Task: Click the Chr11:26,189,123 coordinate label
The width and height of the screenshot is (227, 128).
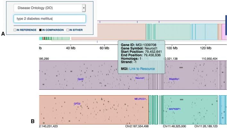Action: [x=206, y=126]
